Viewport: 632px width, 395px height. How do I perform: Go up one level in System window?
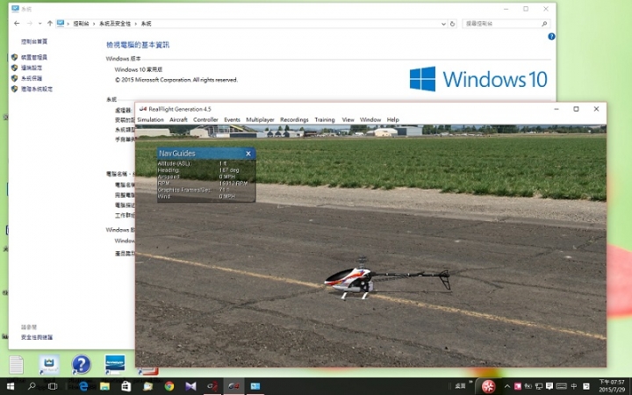coord(49,24)
